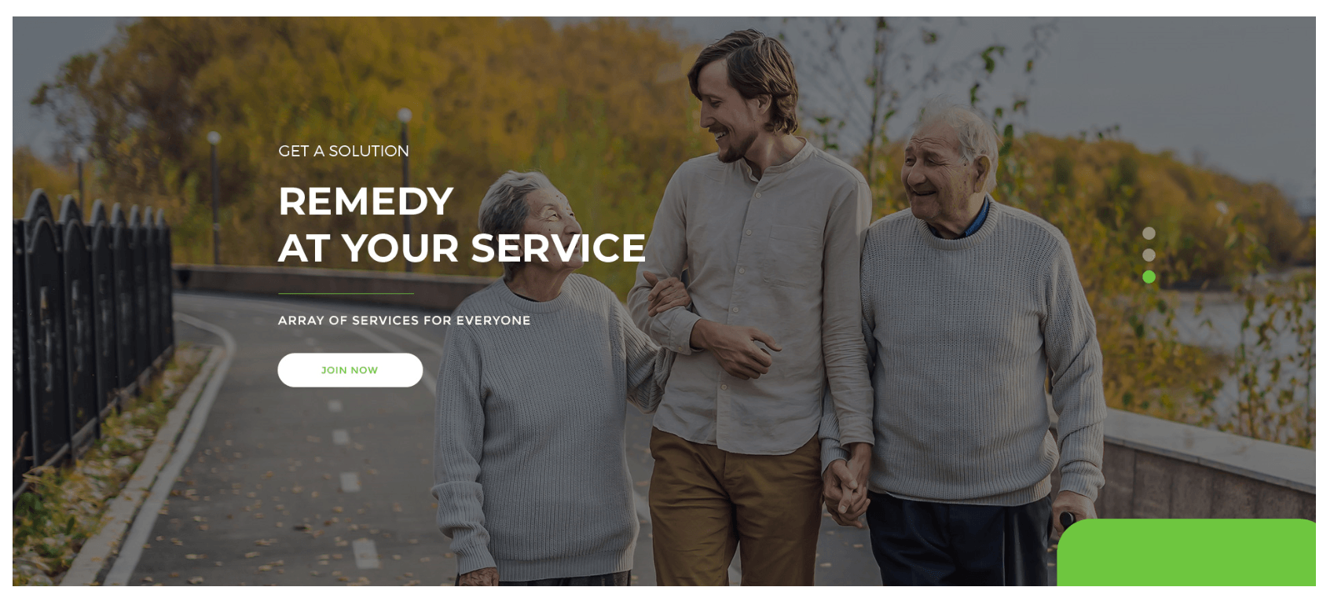Viewport: 1334px width, 609px height.
Task: Click the word REMEDY in the heading
Action: [365, 201]
